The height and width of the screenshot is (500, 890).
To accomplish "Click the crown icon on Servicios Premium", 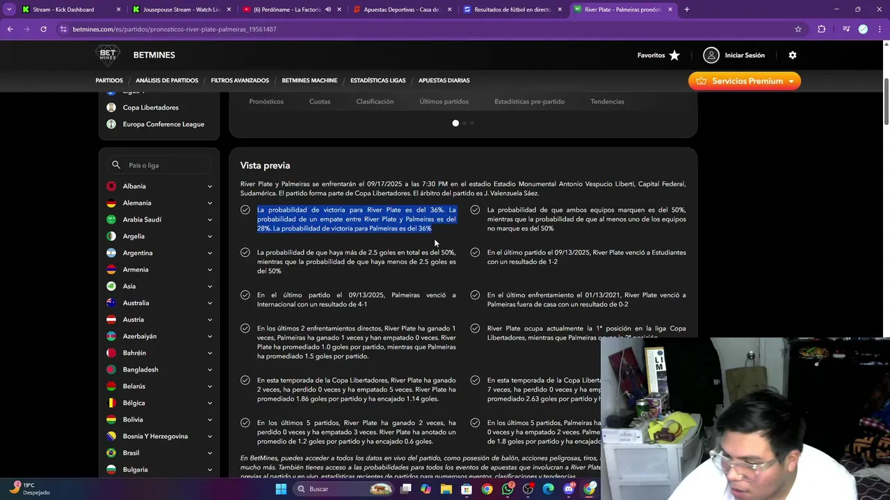I will pos(701,81).
